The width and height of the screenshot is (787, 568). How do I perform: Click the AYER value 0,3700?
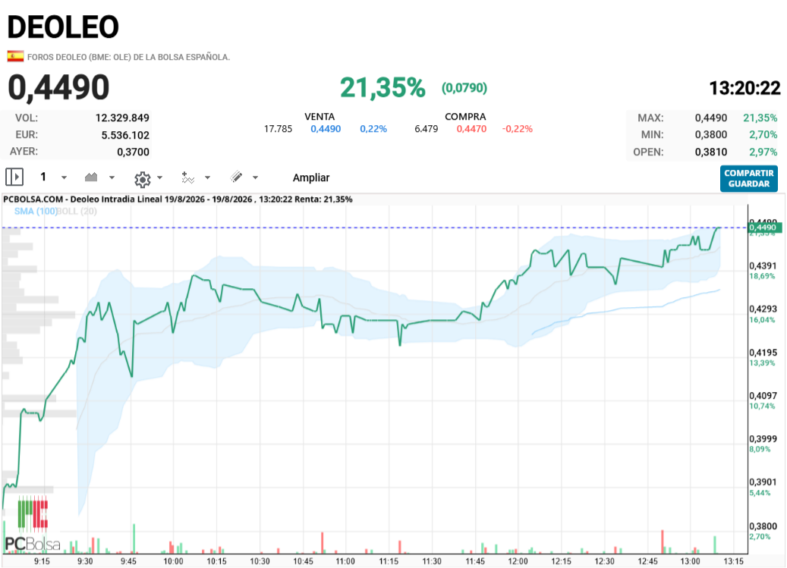click(x=133, y=152)
